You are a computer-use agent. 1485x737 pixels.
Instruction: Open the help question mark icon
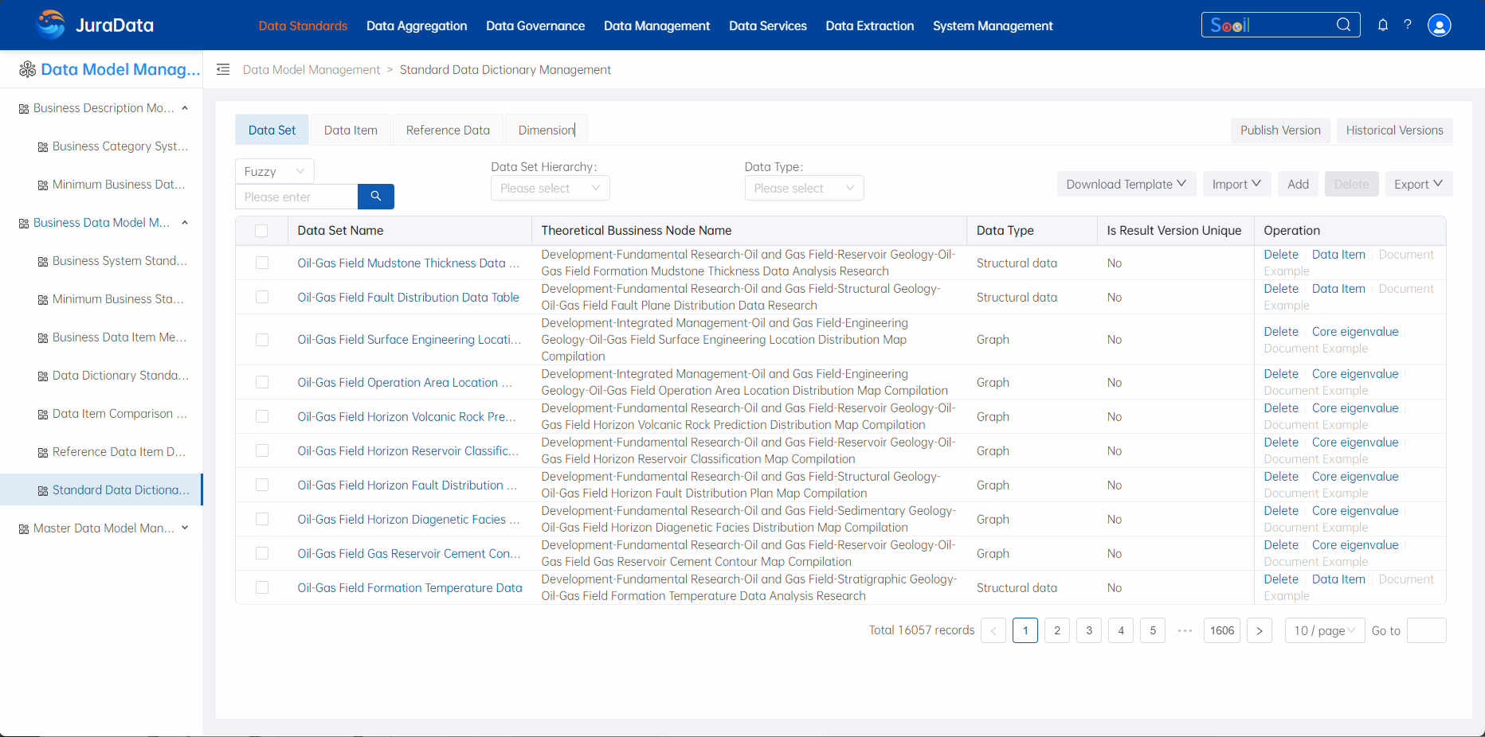pos(1408,25)
